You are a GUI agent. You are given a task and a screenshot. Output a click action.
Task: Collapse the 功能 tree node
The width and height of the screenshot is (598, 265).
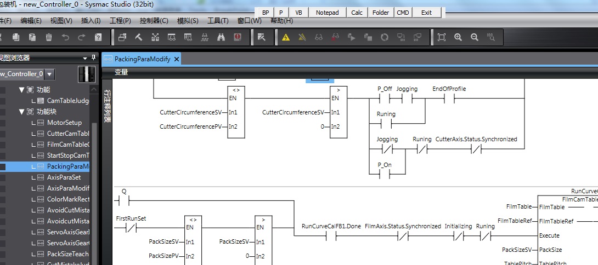click(22, 90)
